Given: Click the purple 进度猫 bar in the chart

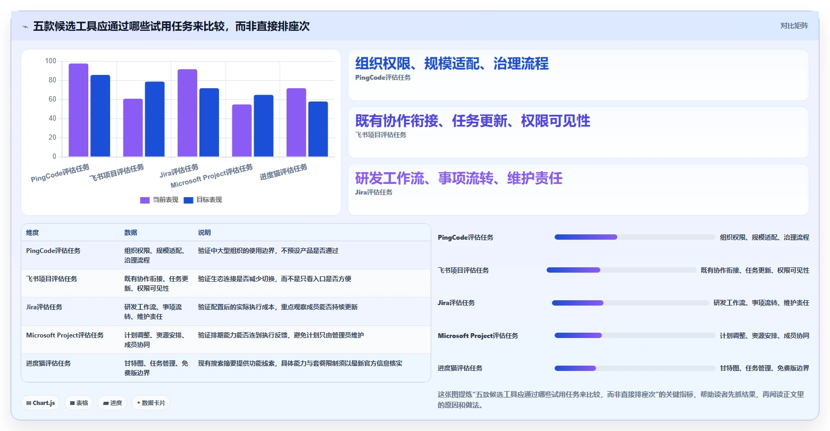Looking at the screenshot, I should tap(296, 123).
